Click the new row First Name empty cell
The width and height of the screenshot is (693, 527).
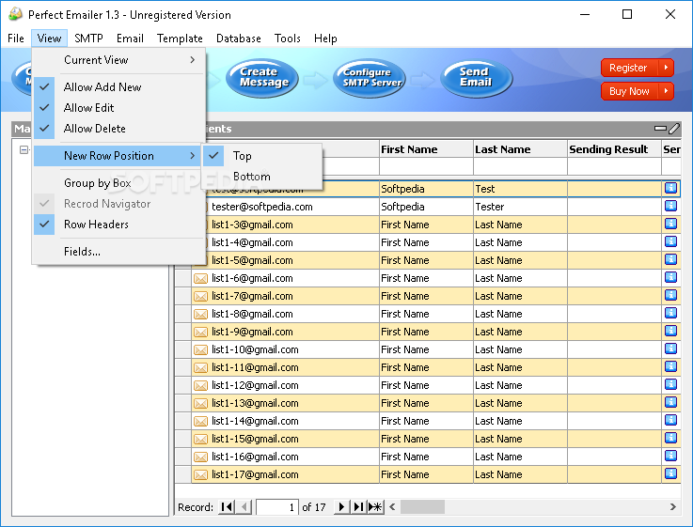(x=426, y=166)
